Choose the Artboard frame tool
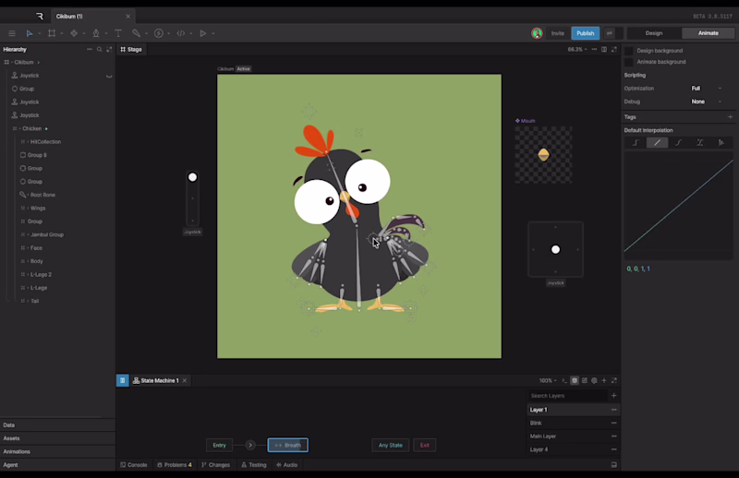The height and width of the screenshot is (478, 739). (x=52, y=33)
